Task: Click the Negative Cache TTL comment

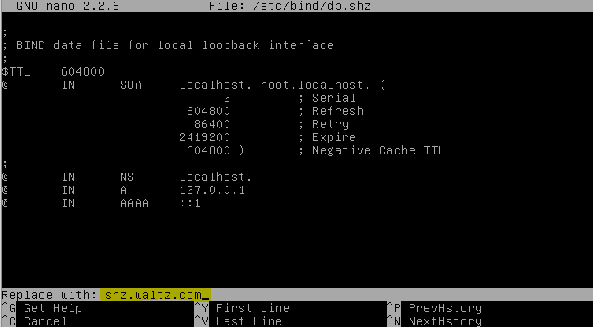Action: (372, 150)
